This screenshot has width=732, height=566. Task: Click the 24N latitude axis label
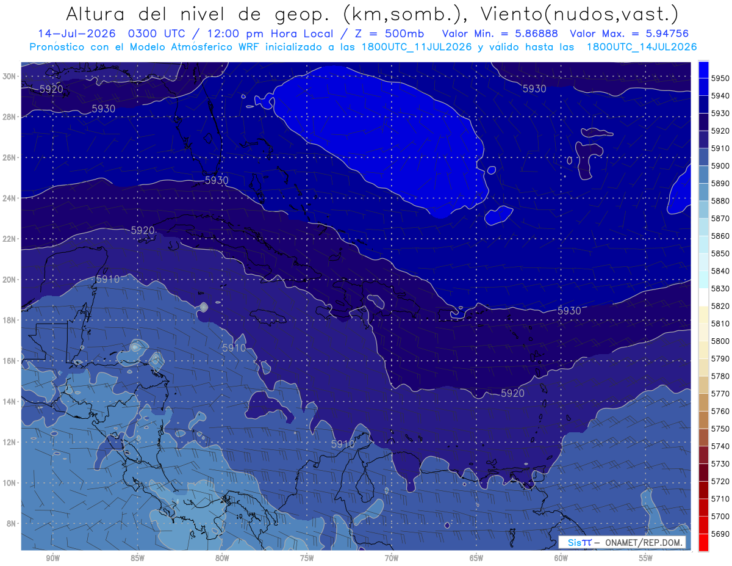pyautogui.click(x=10, y=198)
